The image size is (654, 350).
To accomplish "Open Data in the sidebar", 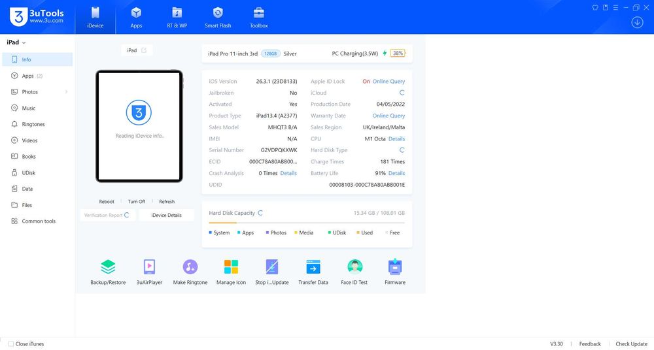I will pos(37,189).
